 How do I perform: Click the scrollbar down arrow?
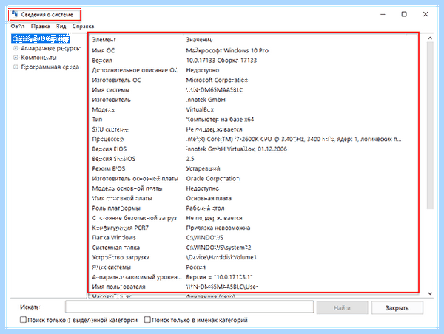430,293
